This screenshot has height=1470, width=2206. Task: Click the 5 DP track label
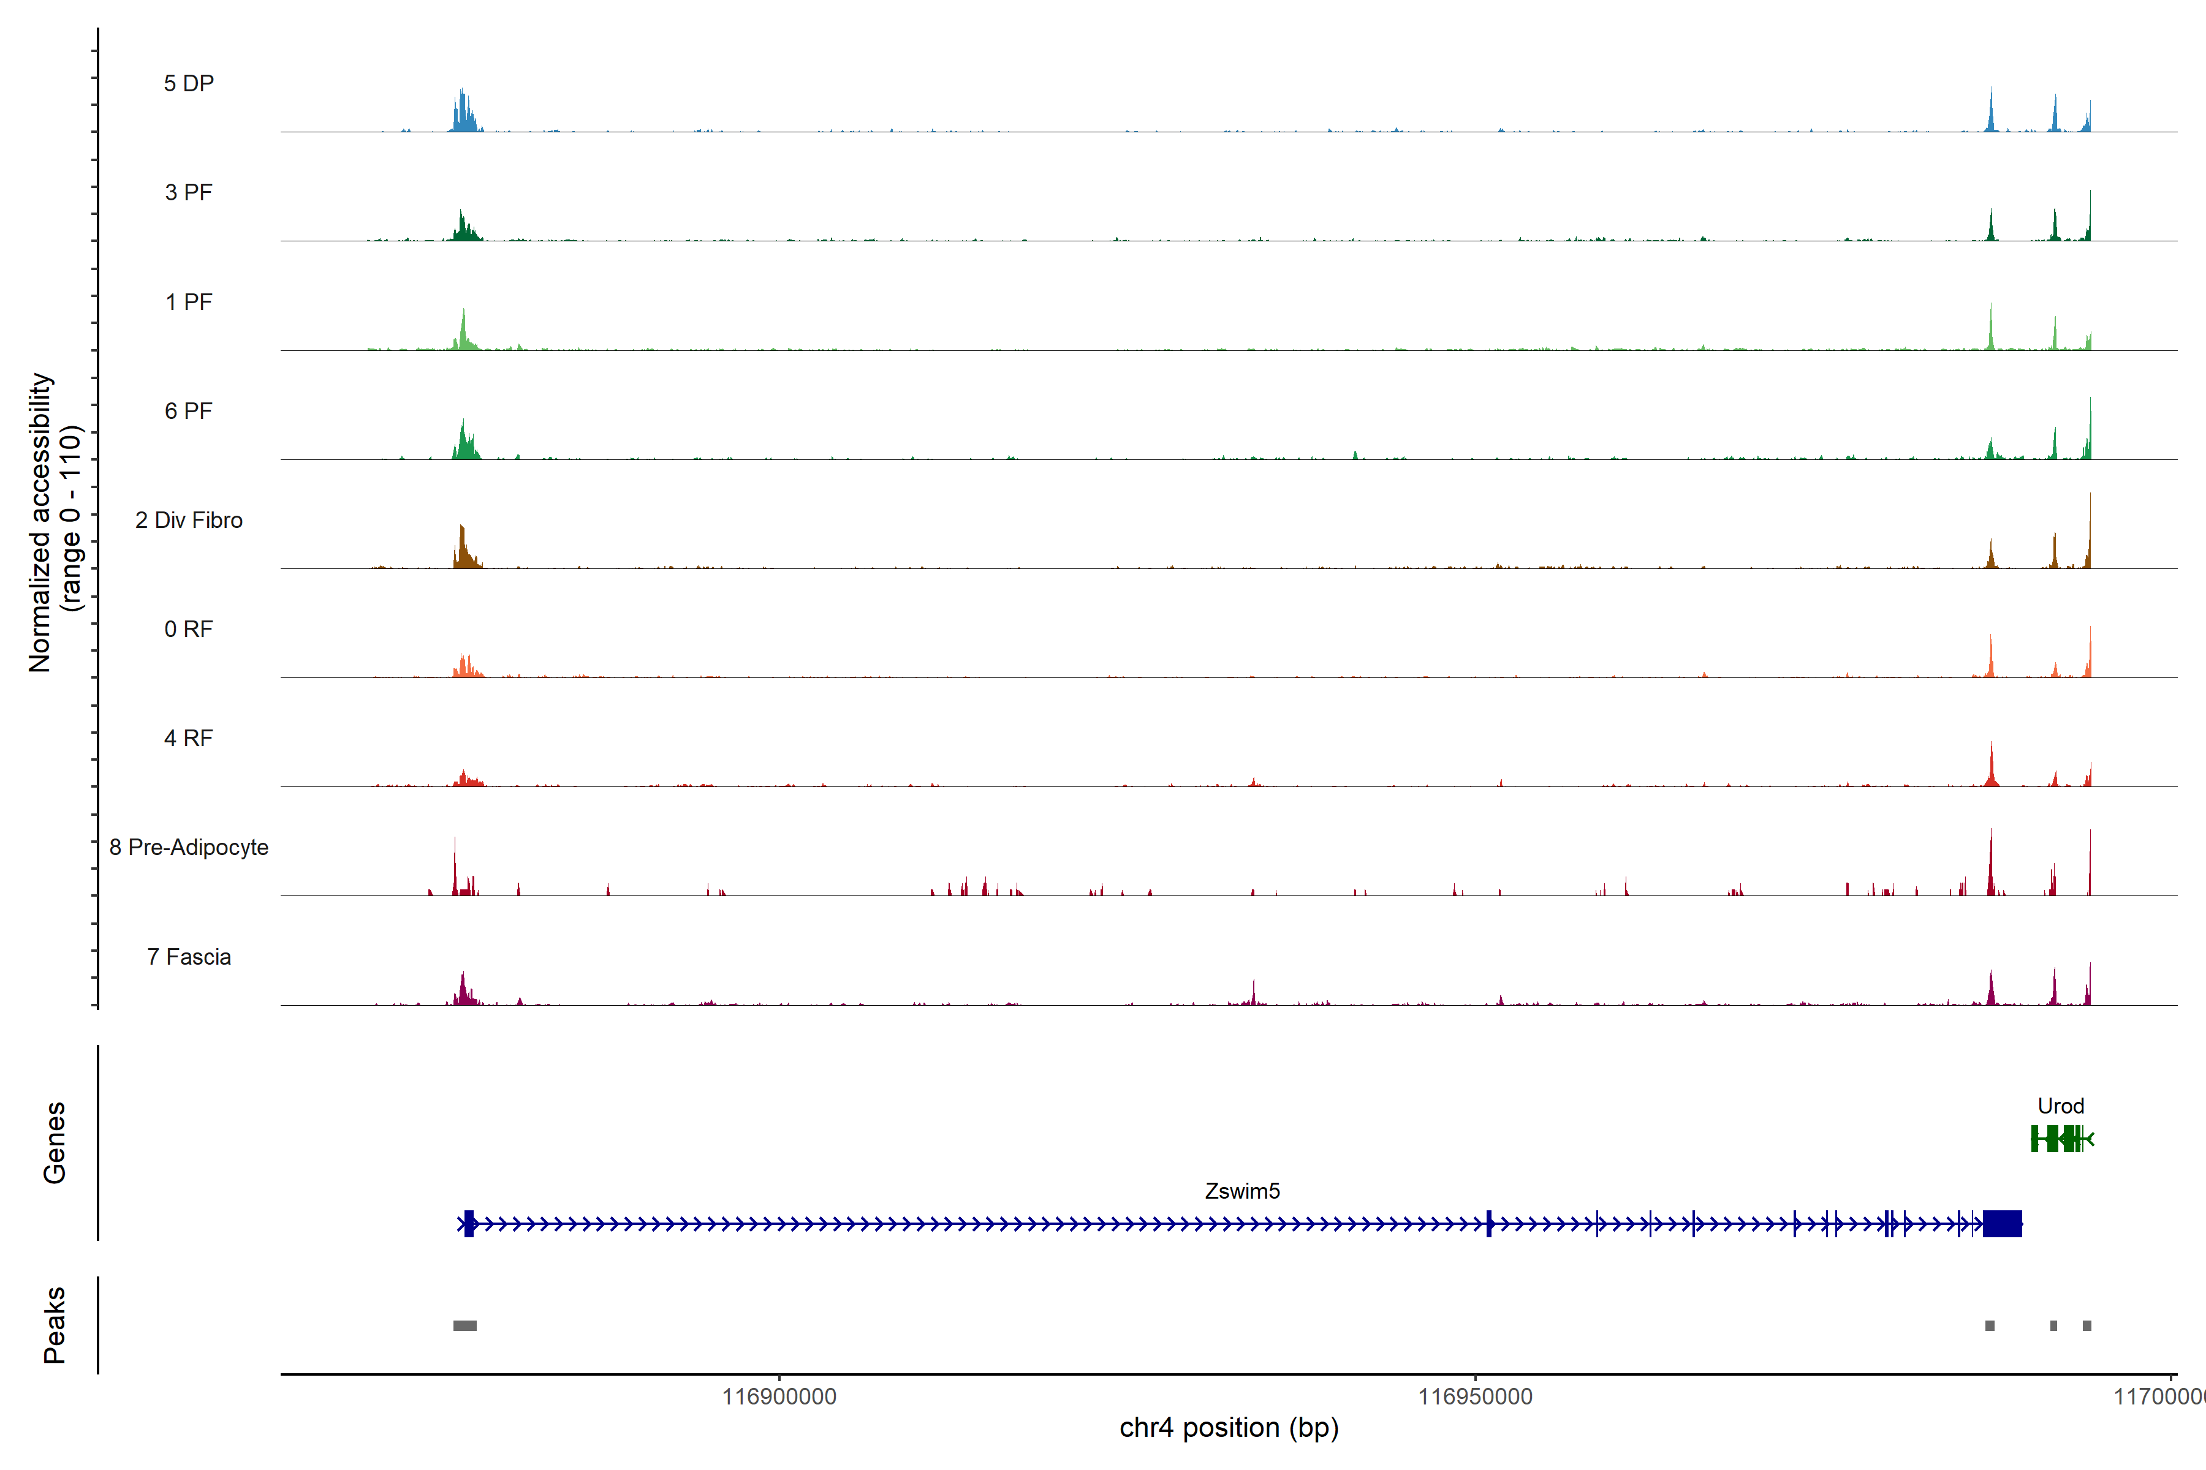click(x=189, y=83)
